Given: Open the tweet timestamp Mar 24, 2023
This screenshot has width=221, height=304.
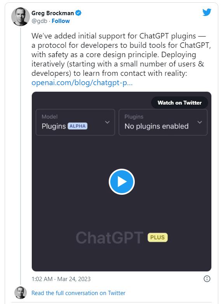Looking at the screenshot, I should 61,279.
